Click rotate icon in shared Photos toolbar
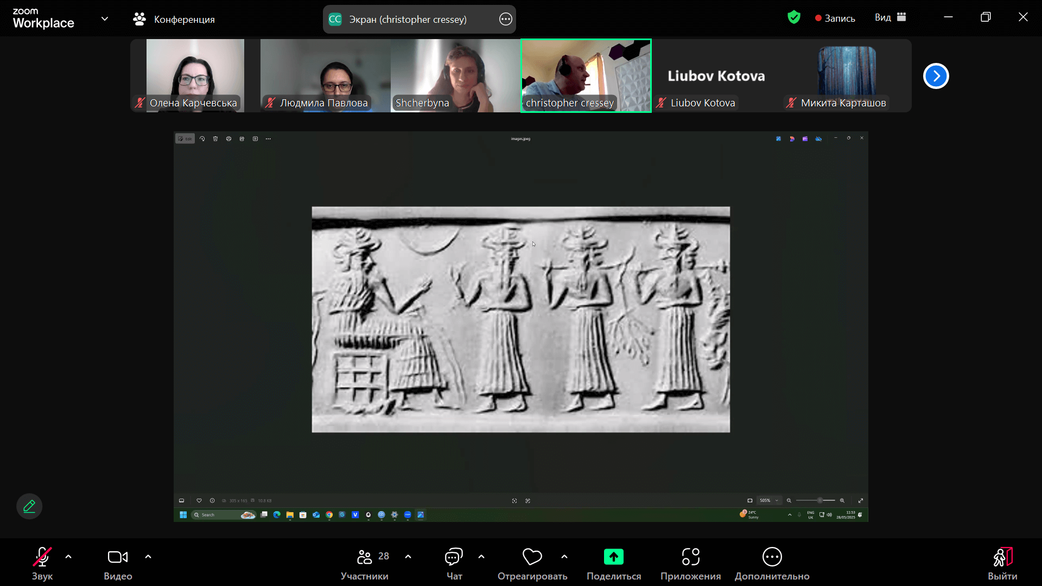Image resolution: width=1042 pixels, height=586 pixels. [x=202, y=139]
